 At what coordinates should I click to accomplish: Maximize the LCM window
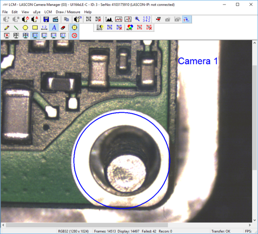click(237, 4)
